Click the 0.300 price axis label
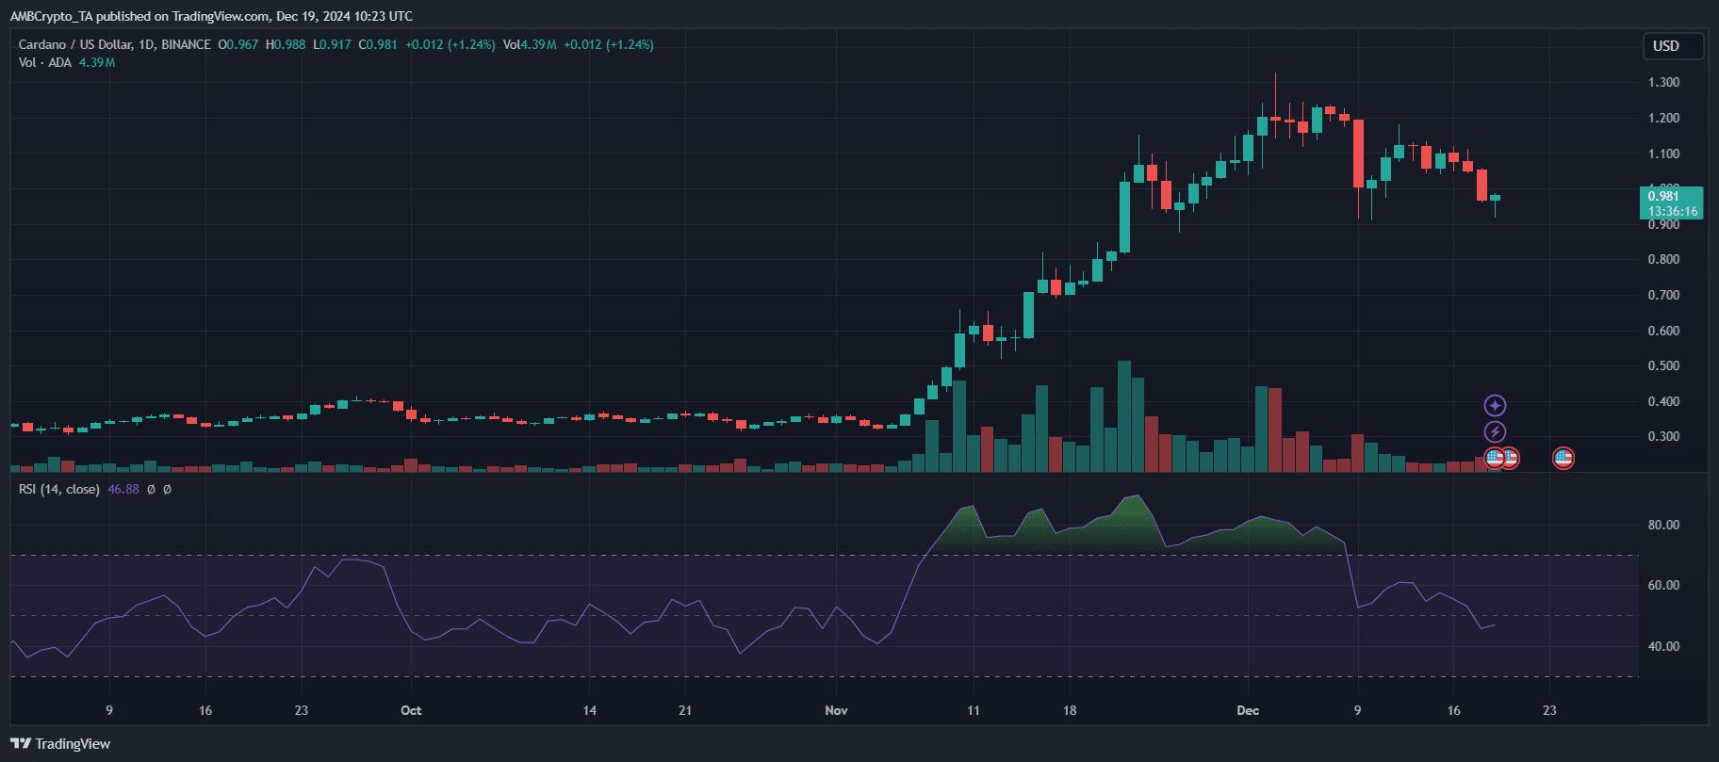This screenshot has width=1719, height=762. 1663,436
